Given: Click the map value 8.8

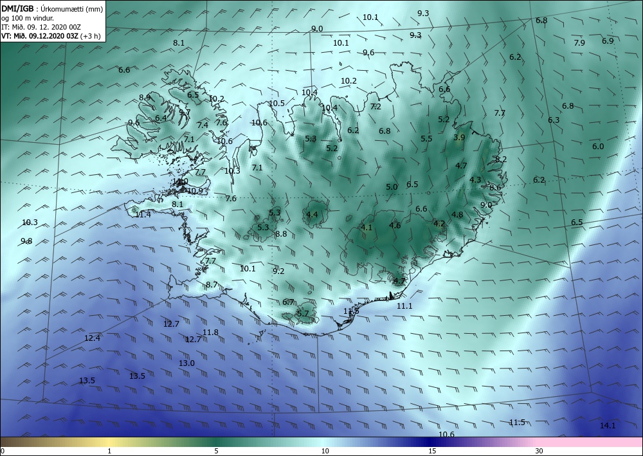Looking at the screenshot, I should tap(281, 234).
